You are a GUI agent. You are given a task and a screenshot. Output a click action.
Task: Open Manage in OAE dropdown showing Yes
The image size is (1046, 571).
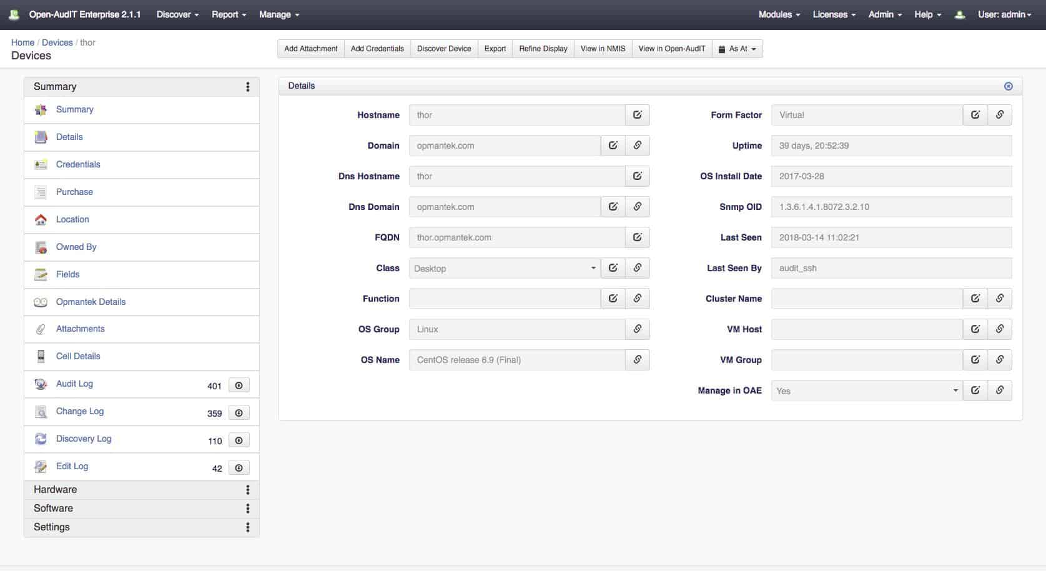(x=867, y=390)
